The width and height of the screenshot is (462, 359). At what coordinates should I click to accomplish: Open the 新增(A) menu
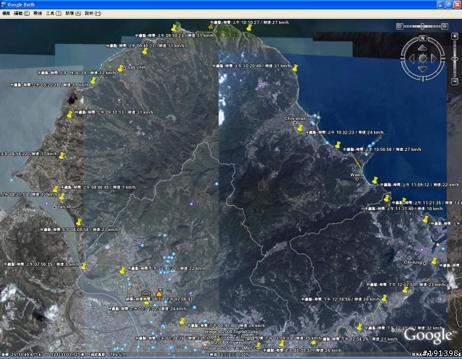tap(73, 13)
